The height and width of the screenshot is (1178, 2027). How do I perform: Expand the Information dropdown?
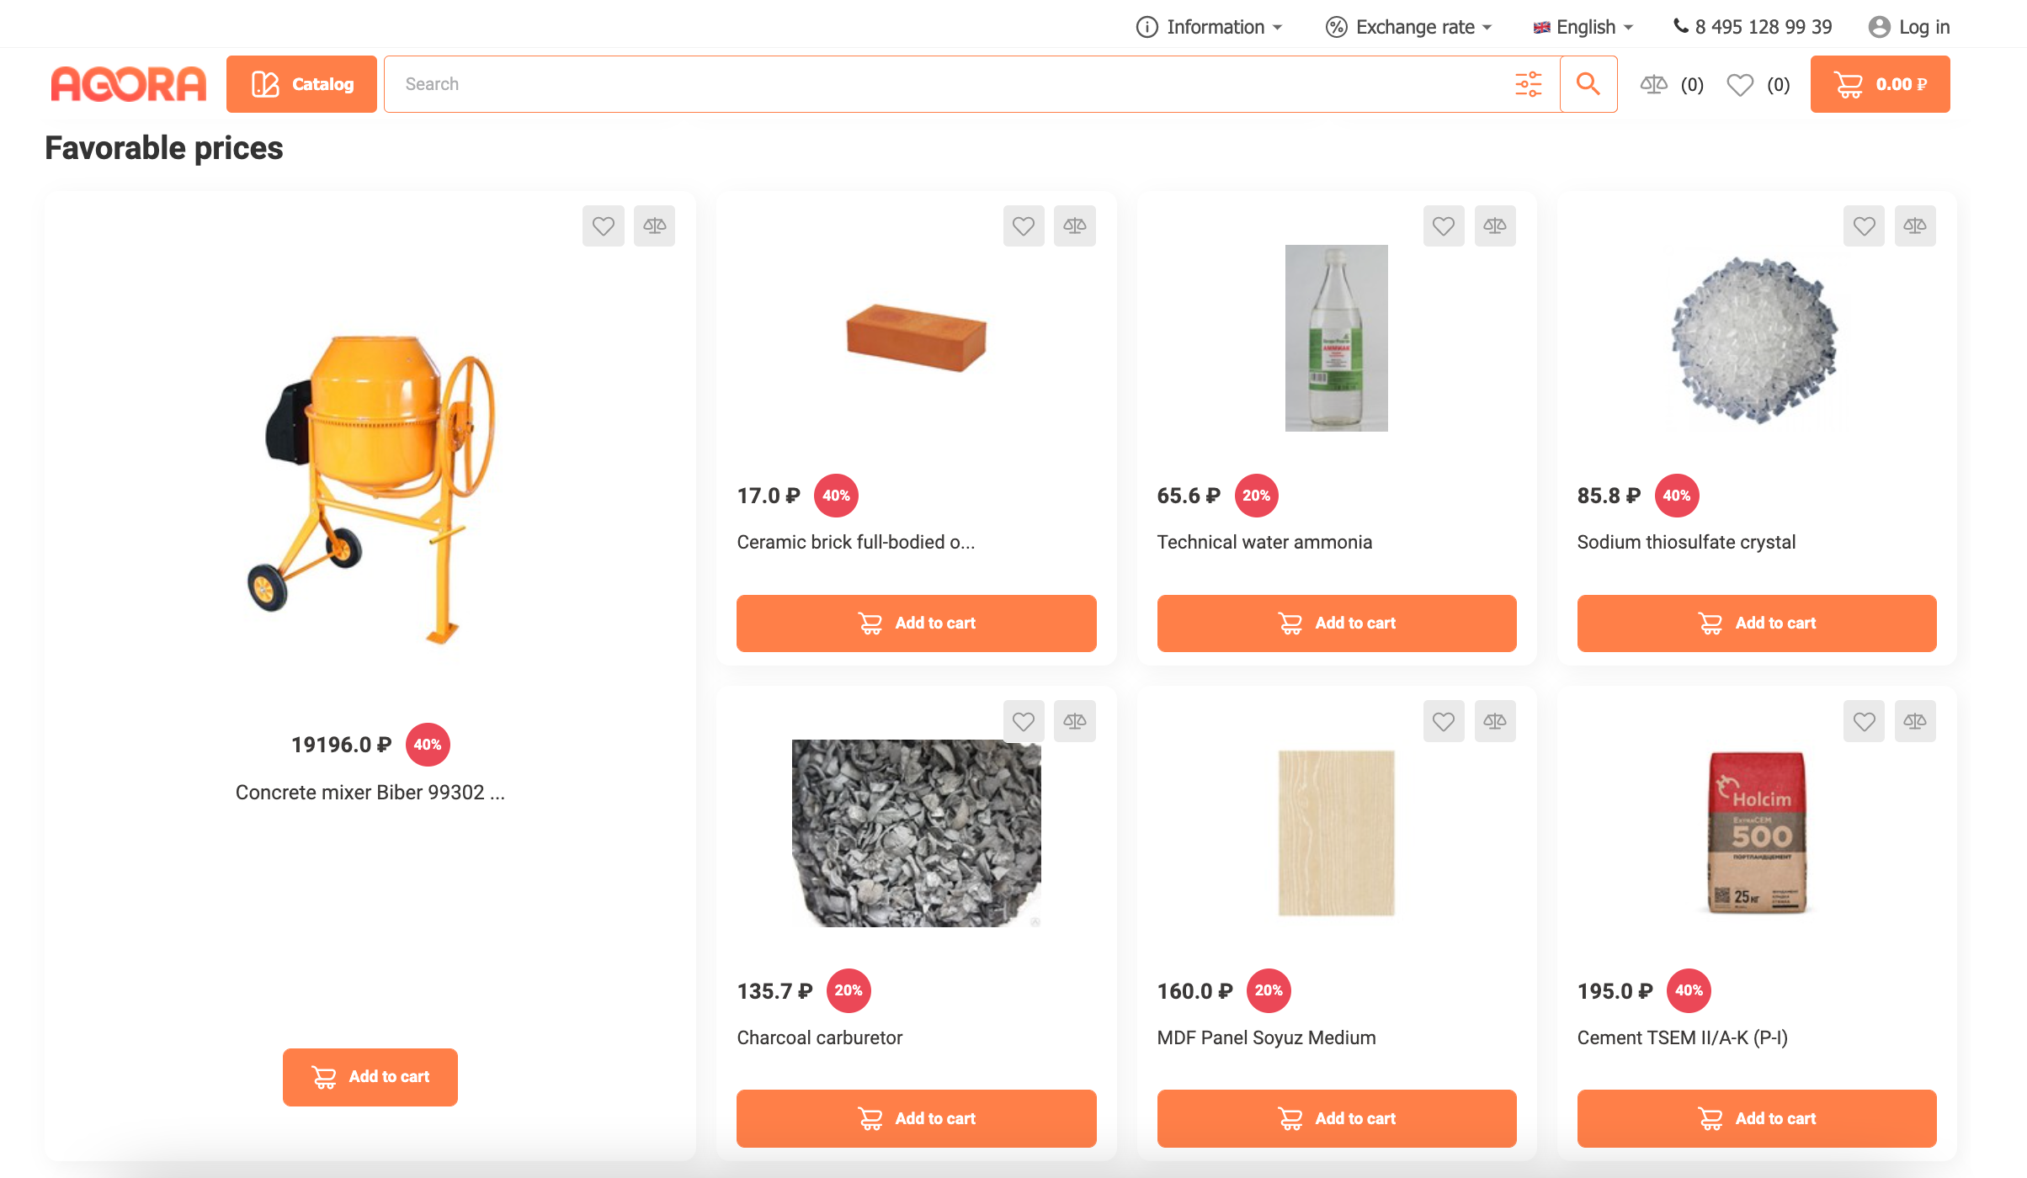point(1210,27)
